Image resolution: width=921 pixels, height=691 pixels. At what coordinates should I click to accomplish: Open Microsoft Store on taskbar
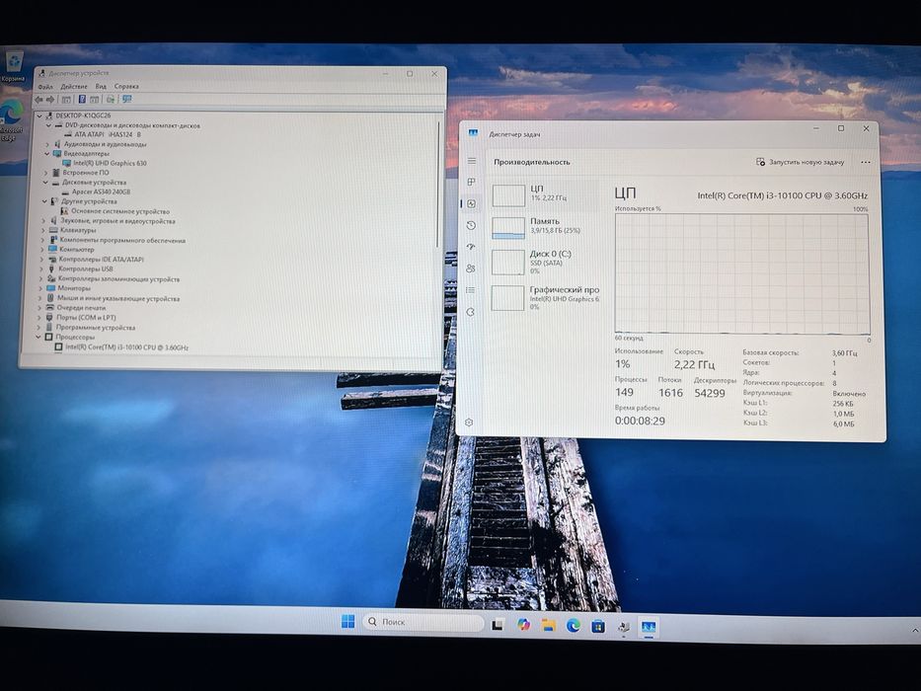point(598,627)
